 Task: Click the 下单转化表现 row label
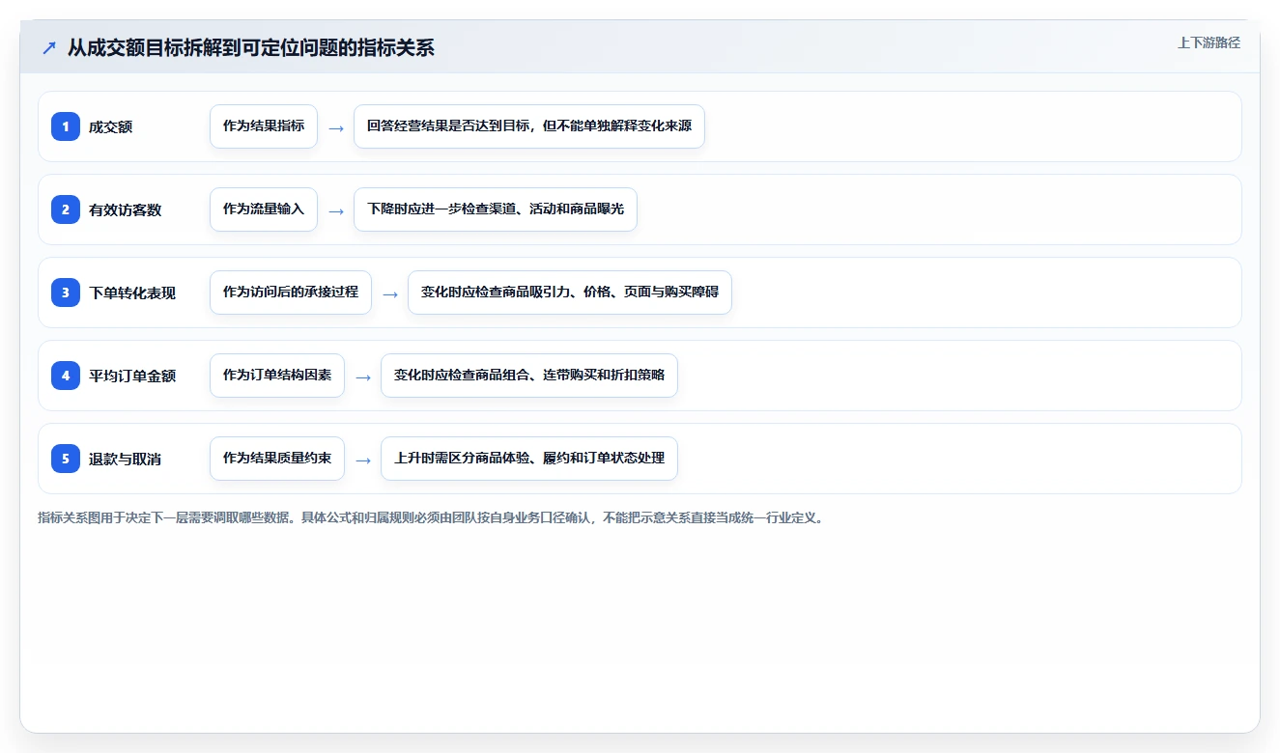[132, 293]
